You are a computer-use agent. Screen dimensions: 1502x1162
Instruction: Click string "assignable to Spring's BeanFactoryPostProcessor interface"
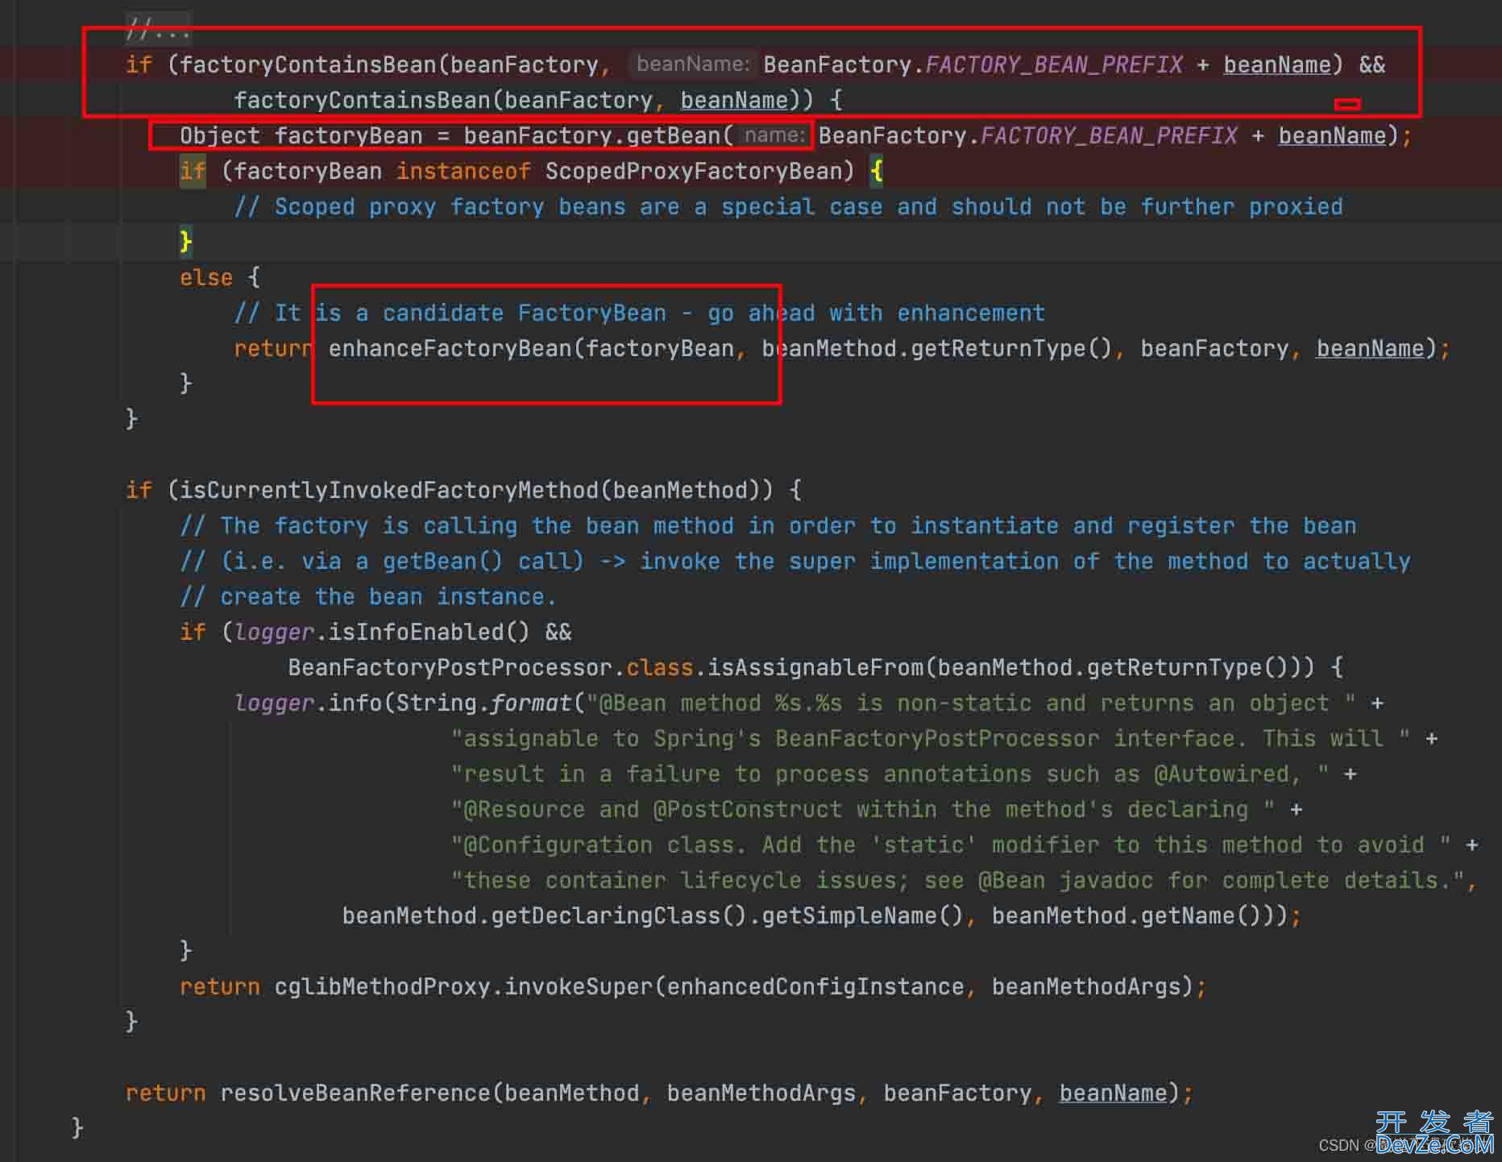[849, 738]
